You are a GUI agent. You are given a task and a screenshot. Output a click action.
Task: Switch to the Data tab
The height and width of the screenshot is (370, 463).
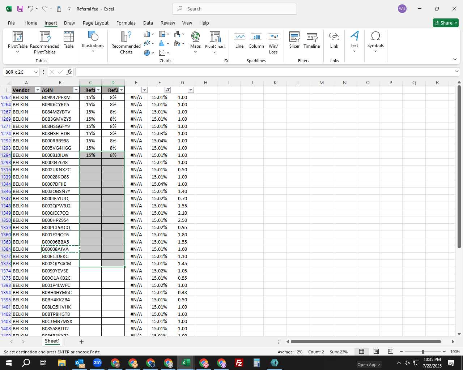point(148,23)
